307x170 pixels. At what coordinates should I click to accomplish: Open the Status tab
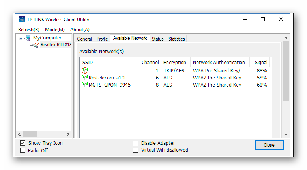[157, 39]
